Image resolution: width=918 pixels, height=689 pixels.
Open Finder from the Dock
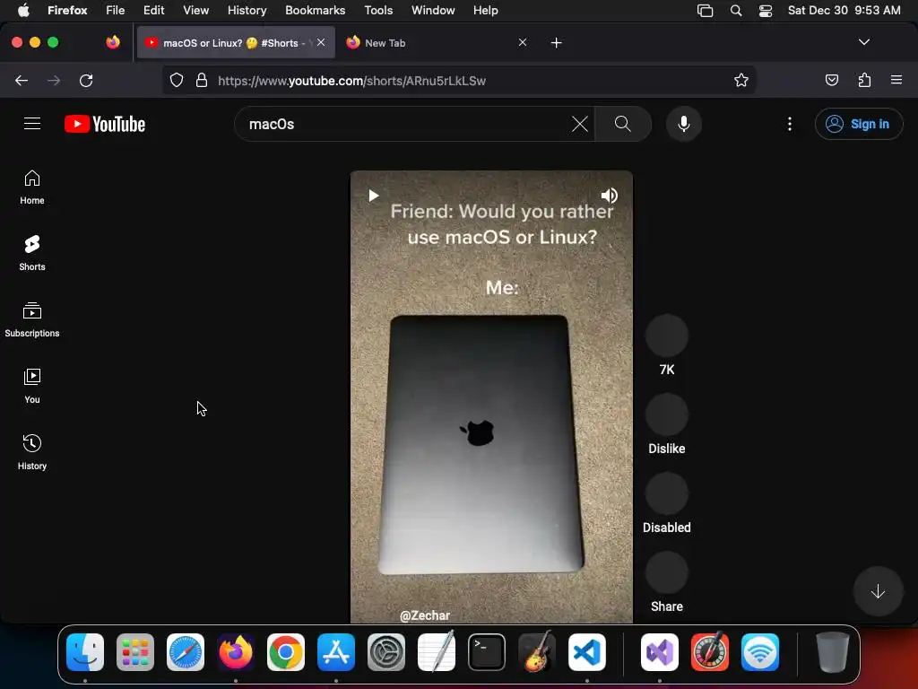click(x=85, y=652)
